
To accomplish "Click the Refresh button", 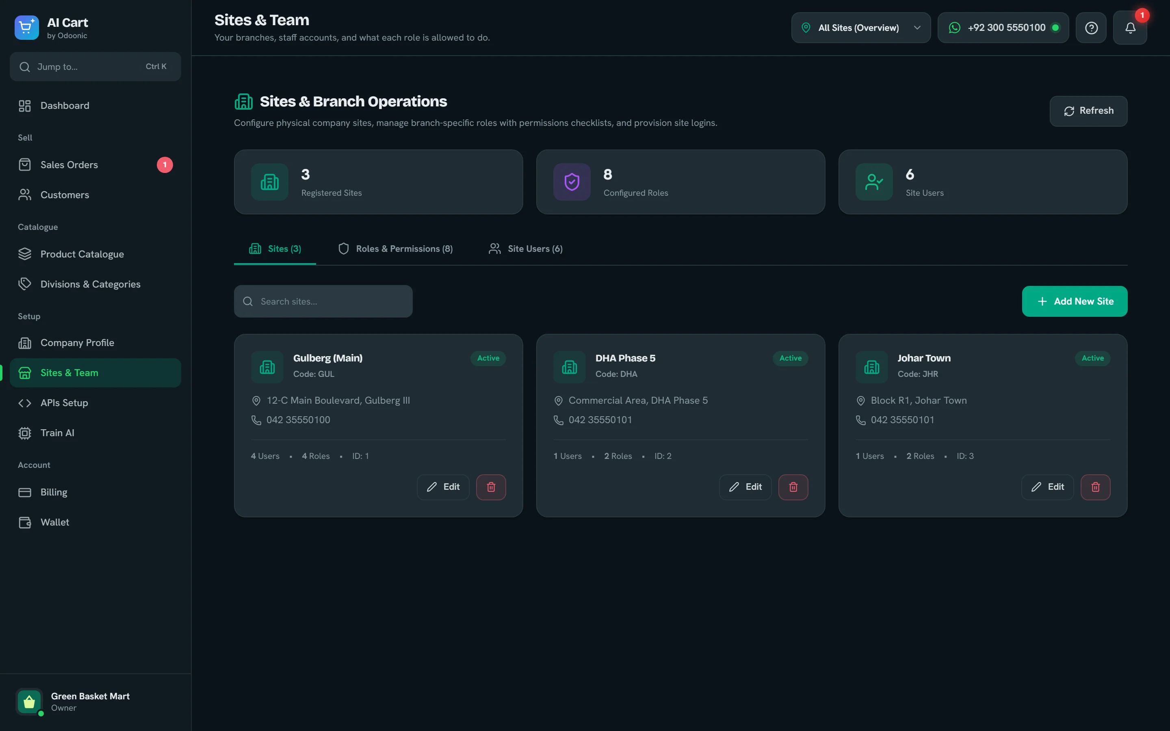I will [x=1088, y=111].
